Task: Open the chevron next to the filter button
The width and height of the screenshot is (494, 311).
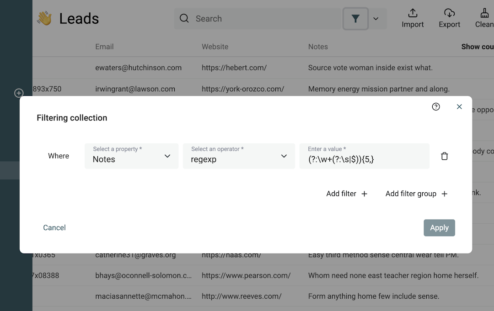Action: click(376, 19)
